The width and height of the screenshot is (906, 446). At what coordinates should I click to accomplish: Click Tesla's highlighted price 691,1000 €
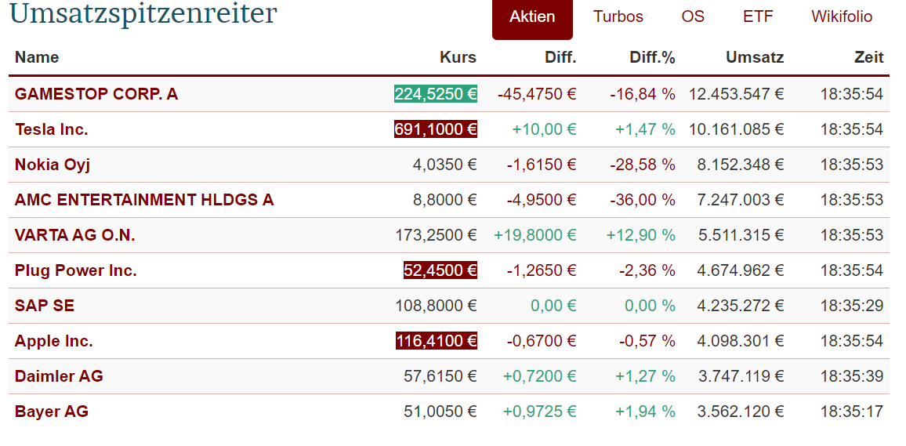(x=436, y=129)
